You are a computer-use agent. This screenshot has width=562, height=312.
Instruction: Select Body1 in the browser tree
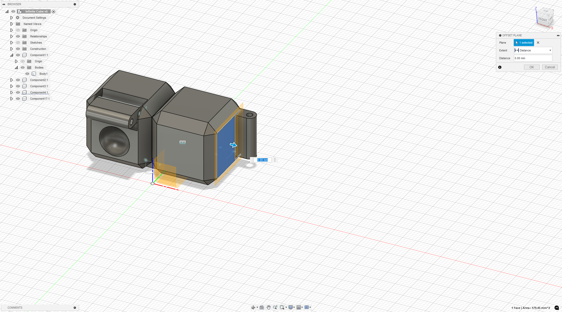43,74
